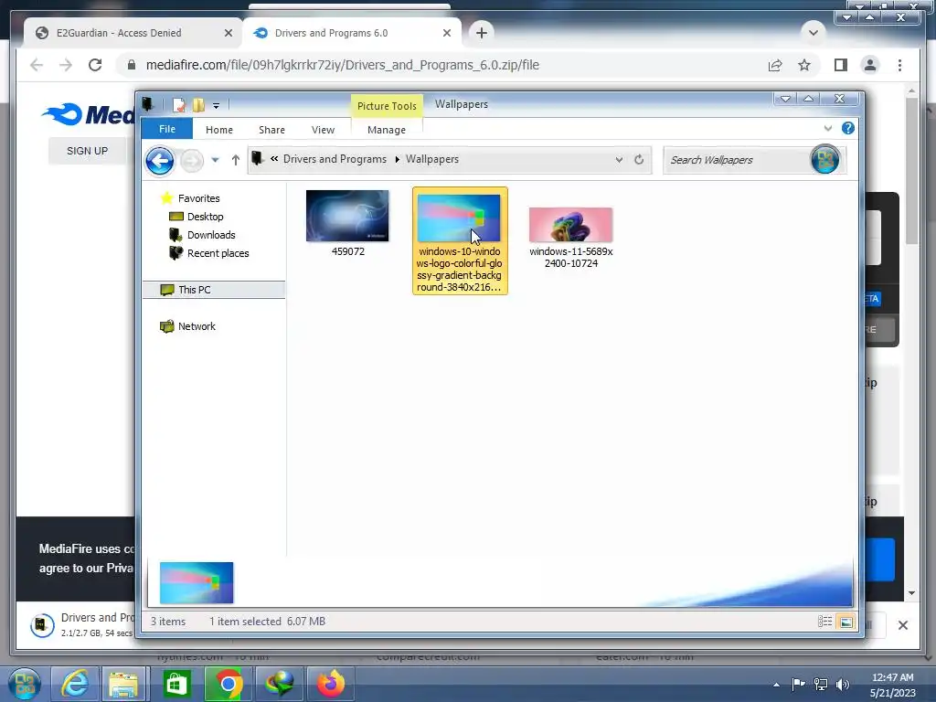Screen dimensions: 936x702
Task: Switch to Details view in status bar
Action: pos(825,622)
